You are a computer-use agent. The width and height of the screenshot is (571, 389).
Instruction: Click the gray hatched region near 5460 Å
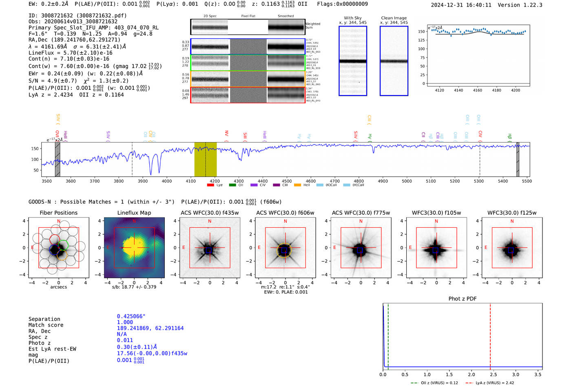(518, 159)
